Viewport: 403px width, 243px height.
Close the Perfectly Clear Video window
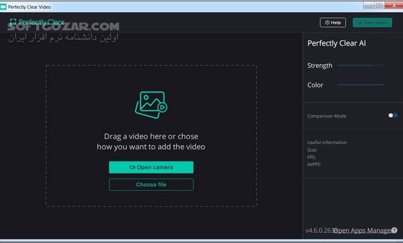point(394,5)
